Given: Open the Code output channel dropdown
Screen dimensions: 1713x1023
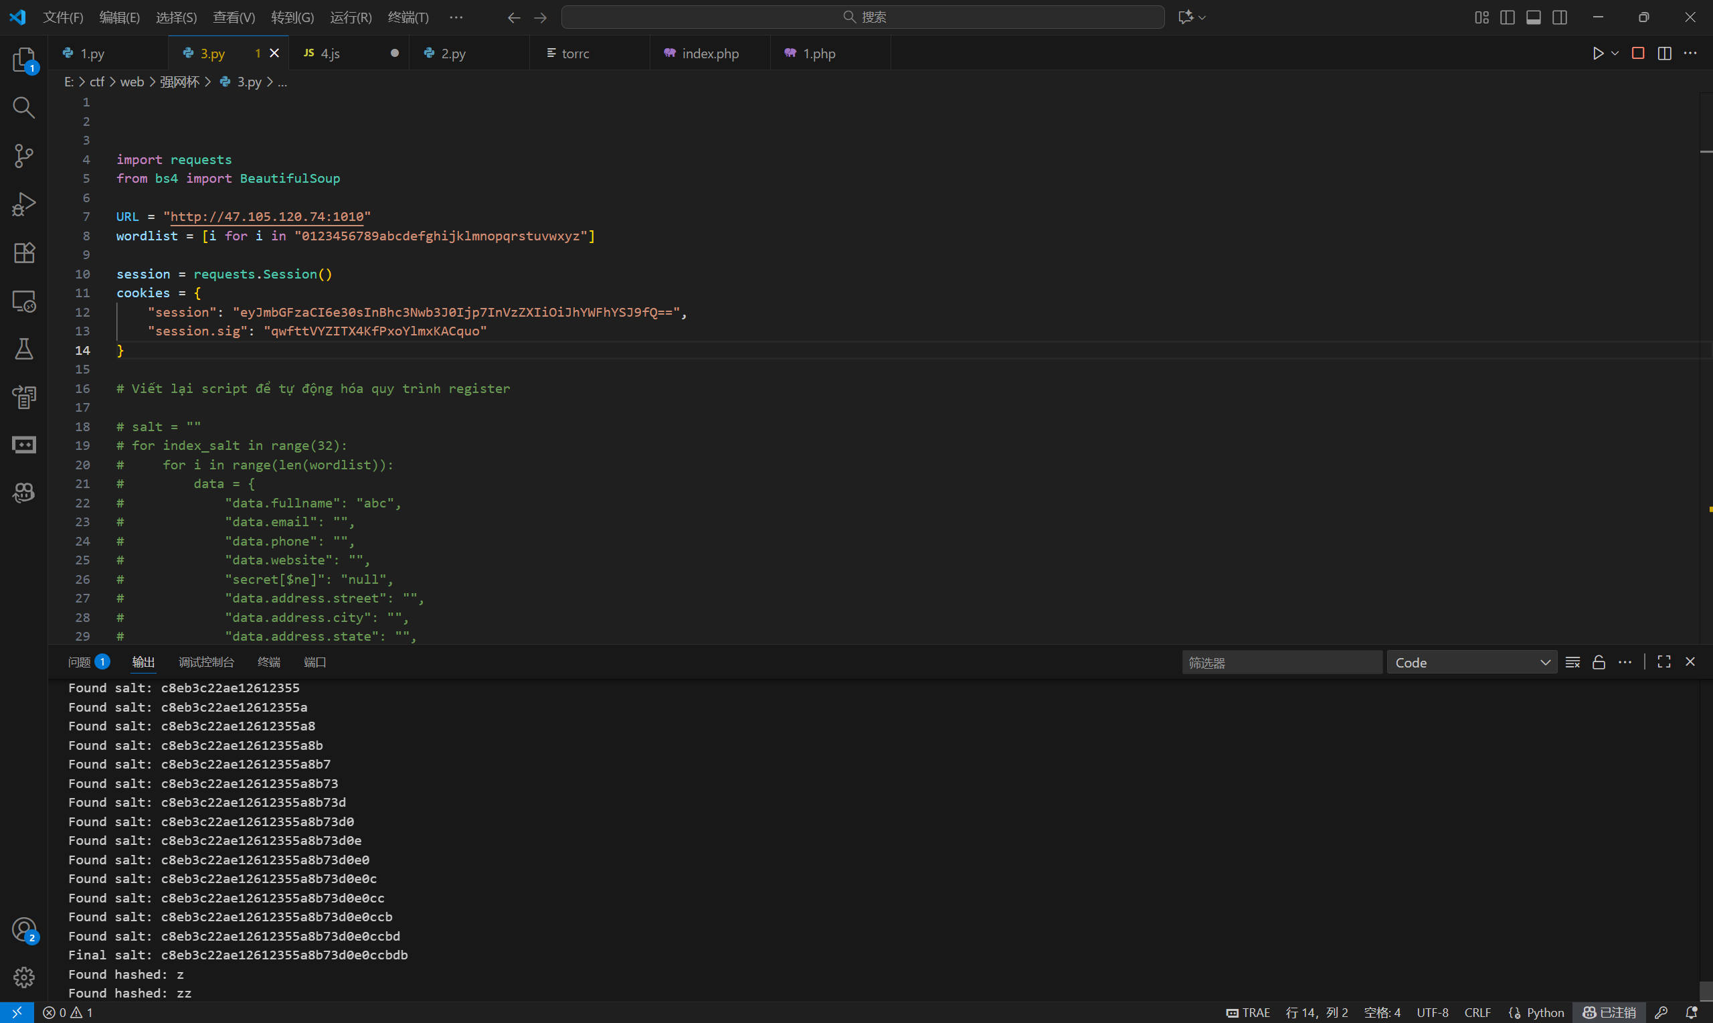Looking at the screenshot, I should point(1471,662).
